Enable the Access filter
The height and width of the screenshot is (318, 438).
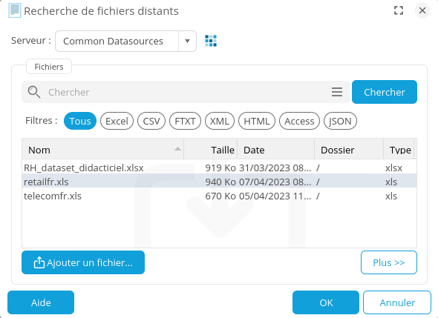[299, 121]
